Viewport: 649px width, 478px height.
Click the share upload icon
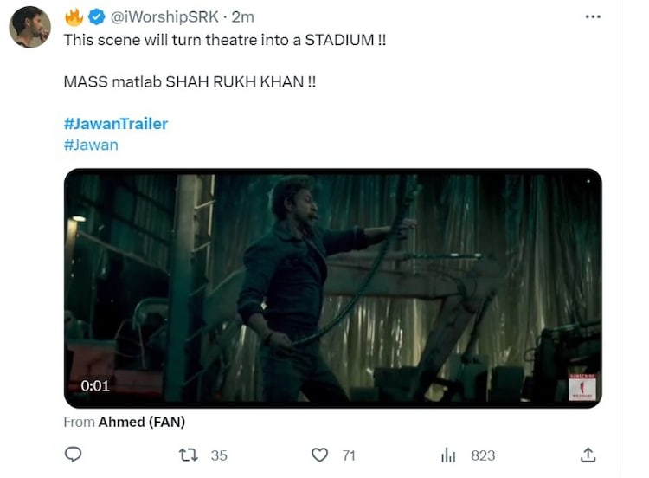click(588, 455)
